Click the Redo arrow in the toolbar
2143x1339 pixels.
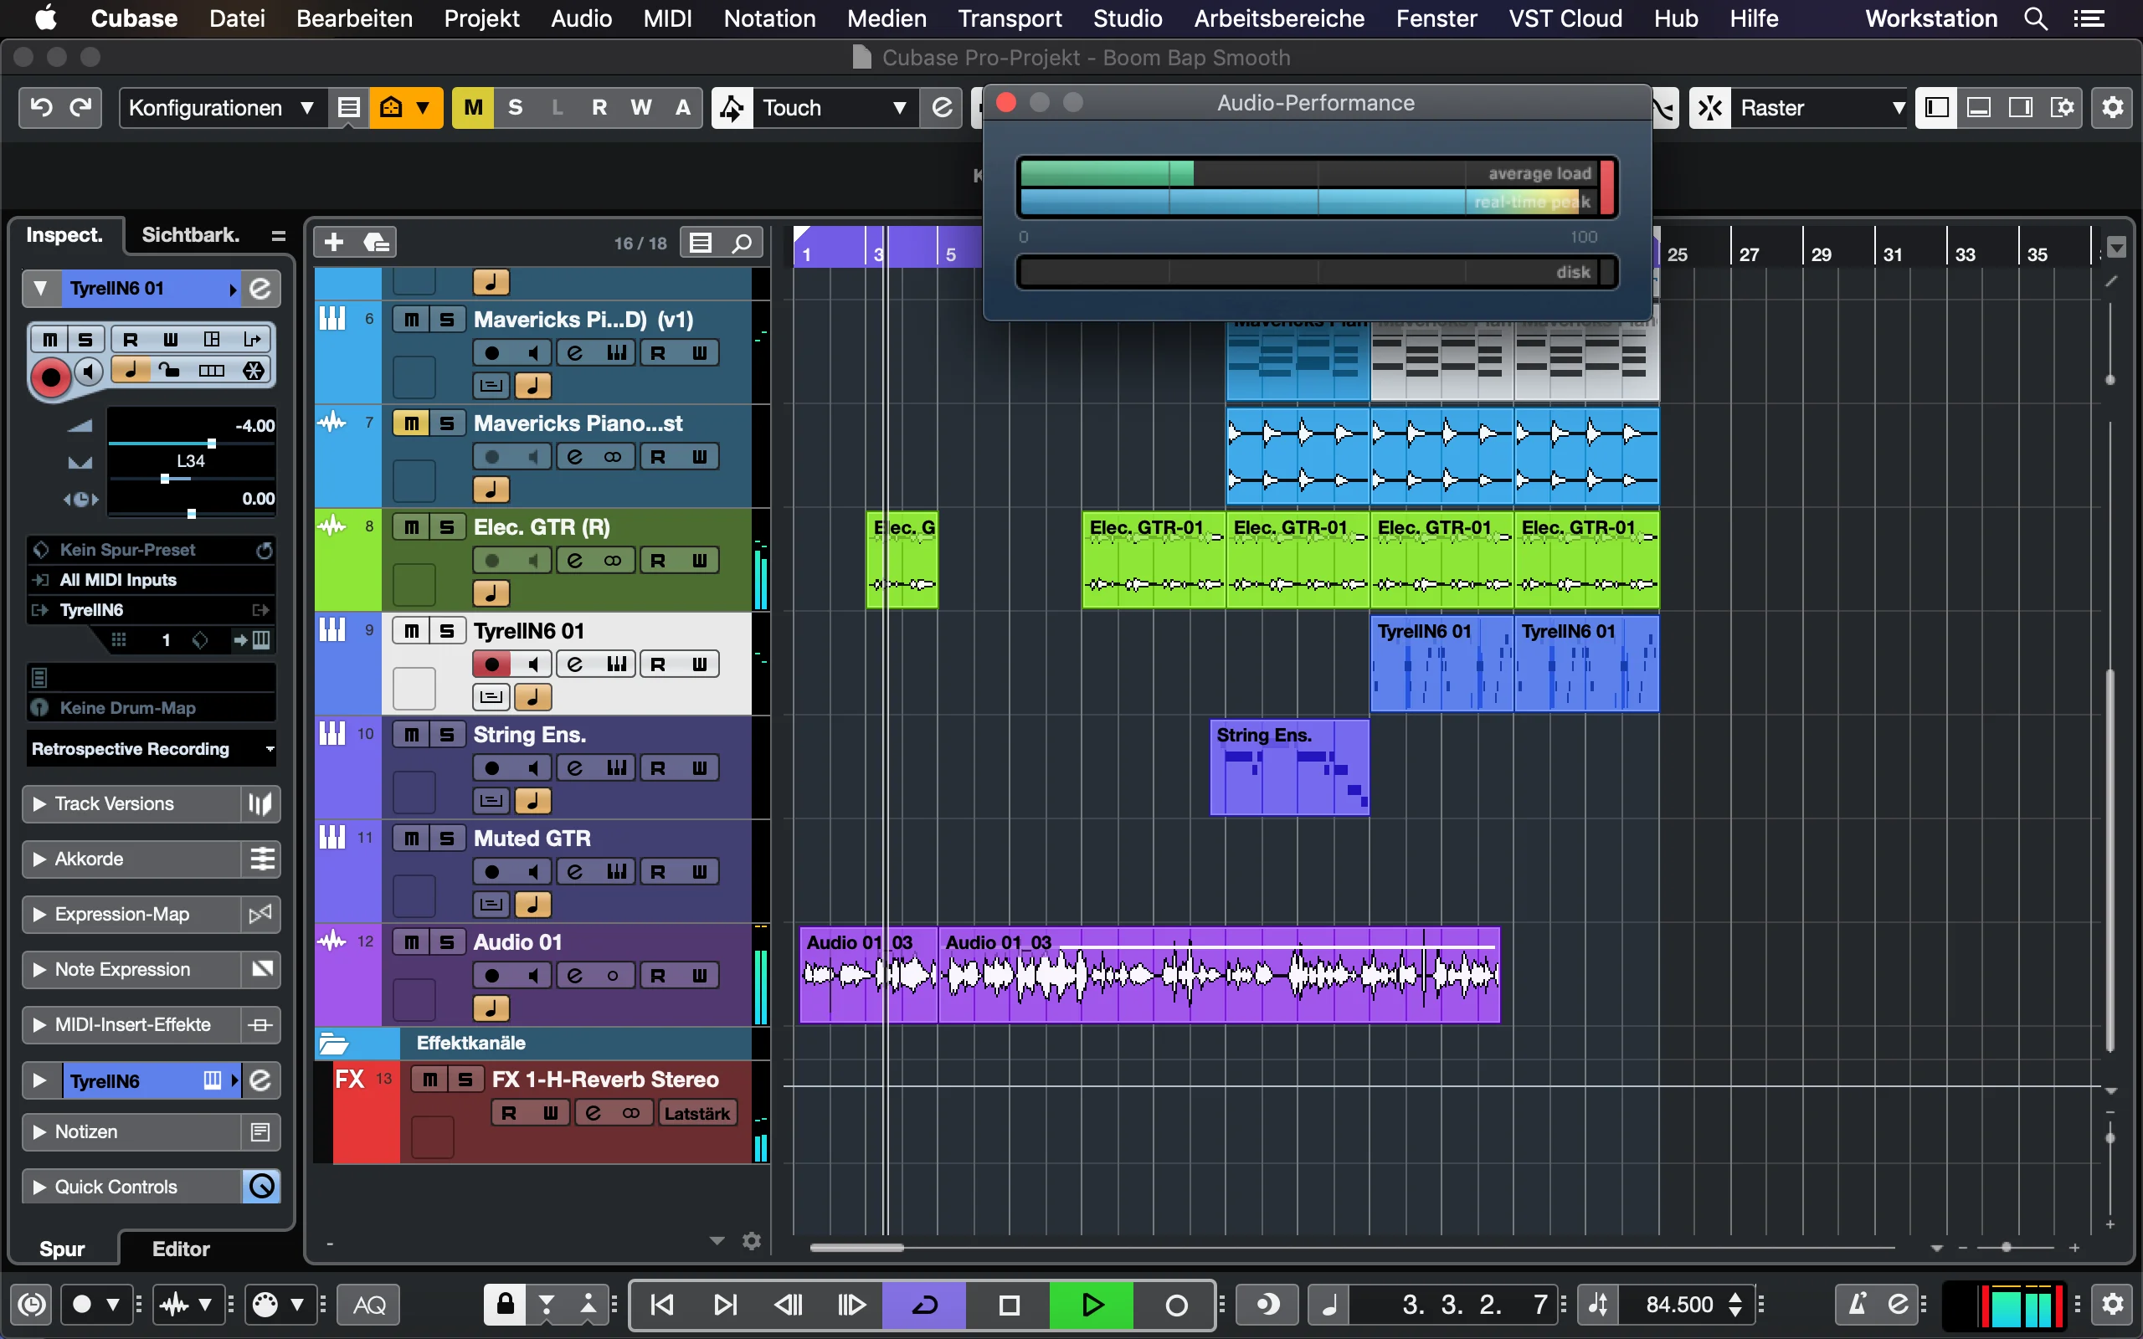80,108
